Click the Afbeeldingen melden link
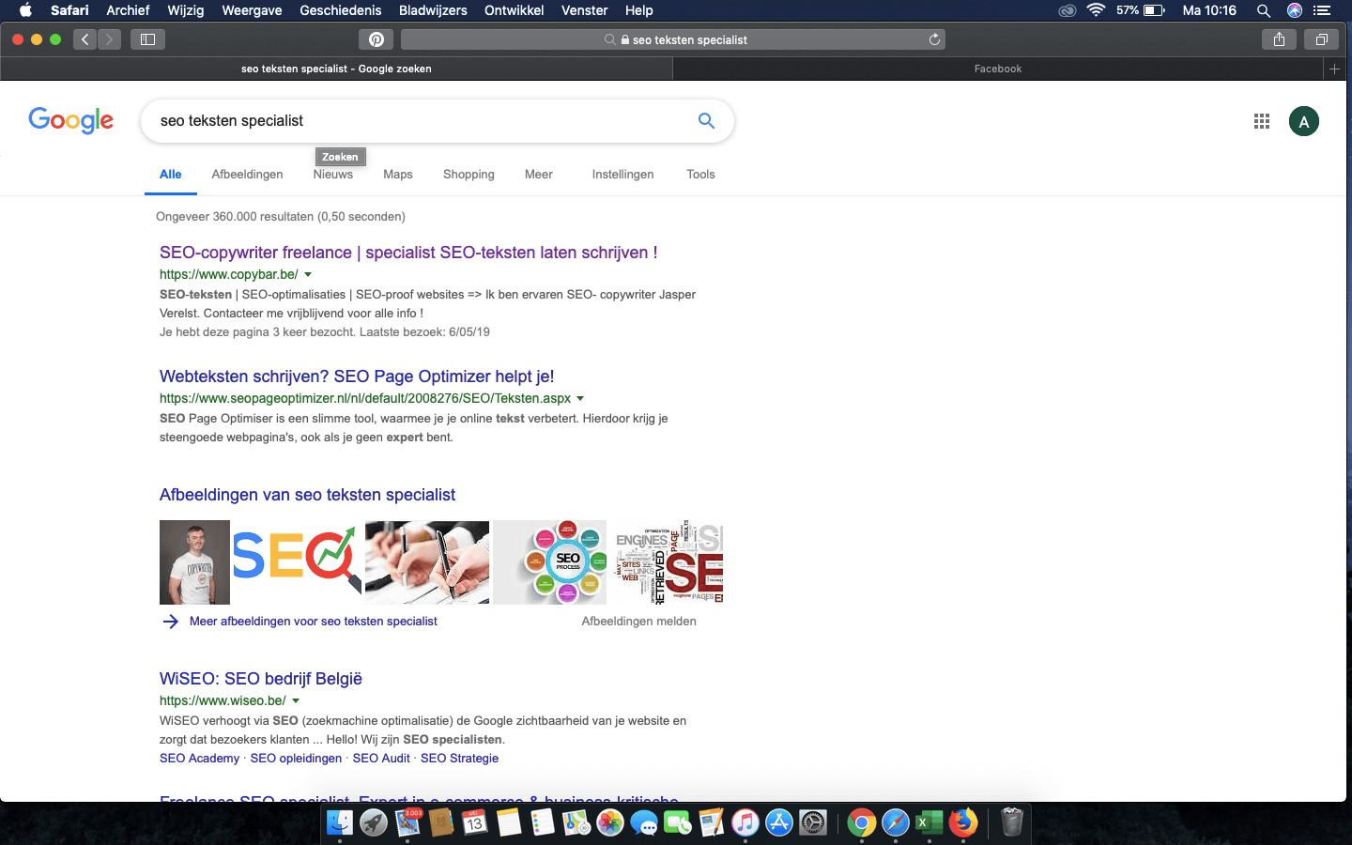1352x845 pixels. (638, 622)
